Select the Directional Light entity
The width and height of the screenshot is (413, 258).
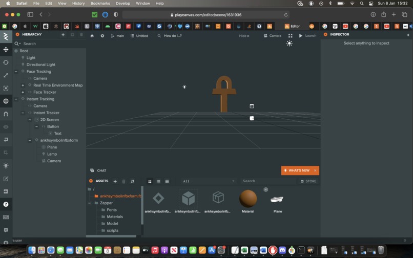41,64
